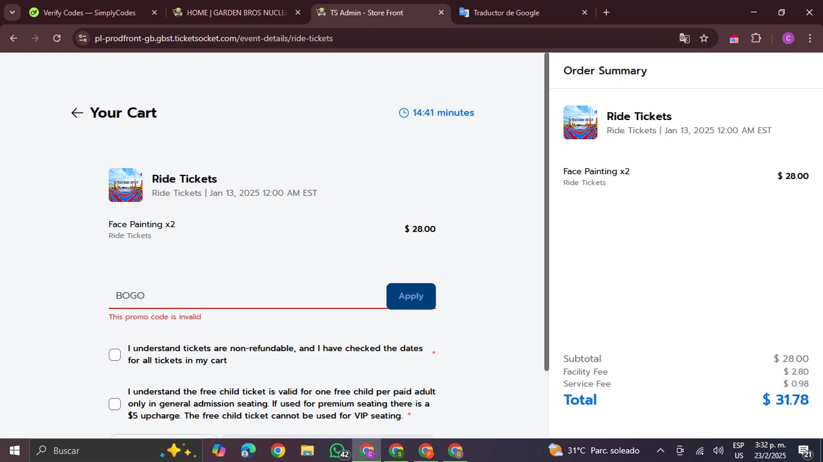Open the weather widget showing 31°C
The width and height of the screenshot is (823, 462).
[594, 450]
